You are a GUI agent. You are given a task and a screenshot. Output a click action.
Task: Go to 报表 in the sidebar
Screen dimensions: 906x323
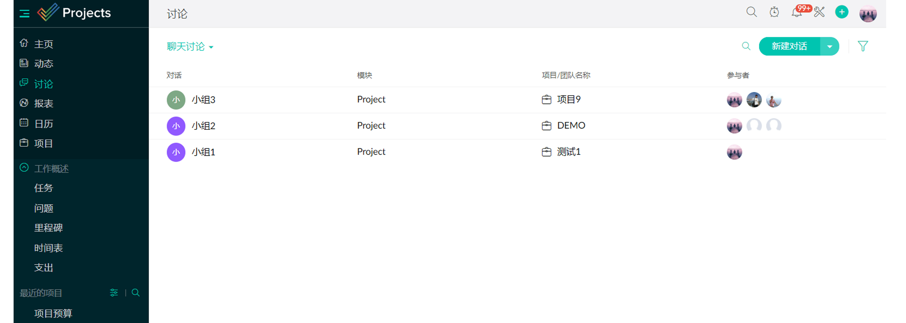(x=43, y=103)
